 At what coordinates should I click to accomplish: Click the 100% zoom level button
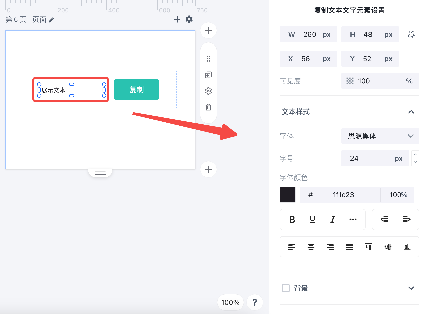tap(230, 302)
